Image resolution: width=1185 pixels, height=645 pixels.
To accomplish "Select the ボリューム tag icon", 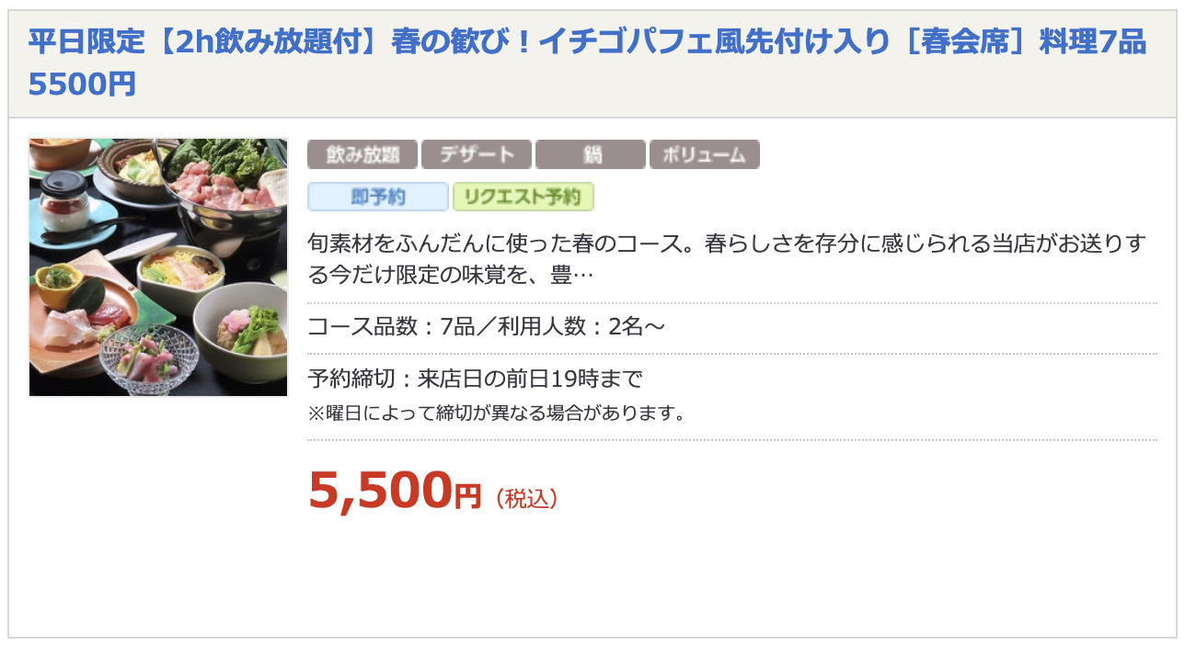I will click(705, 154).
